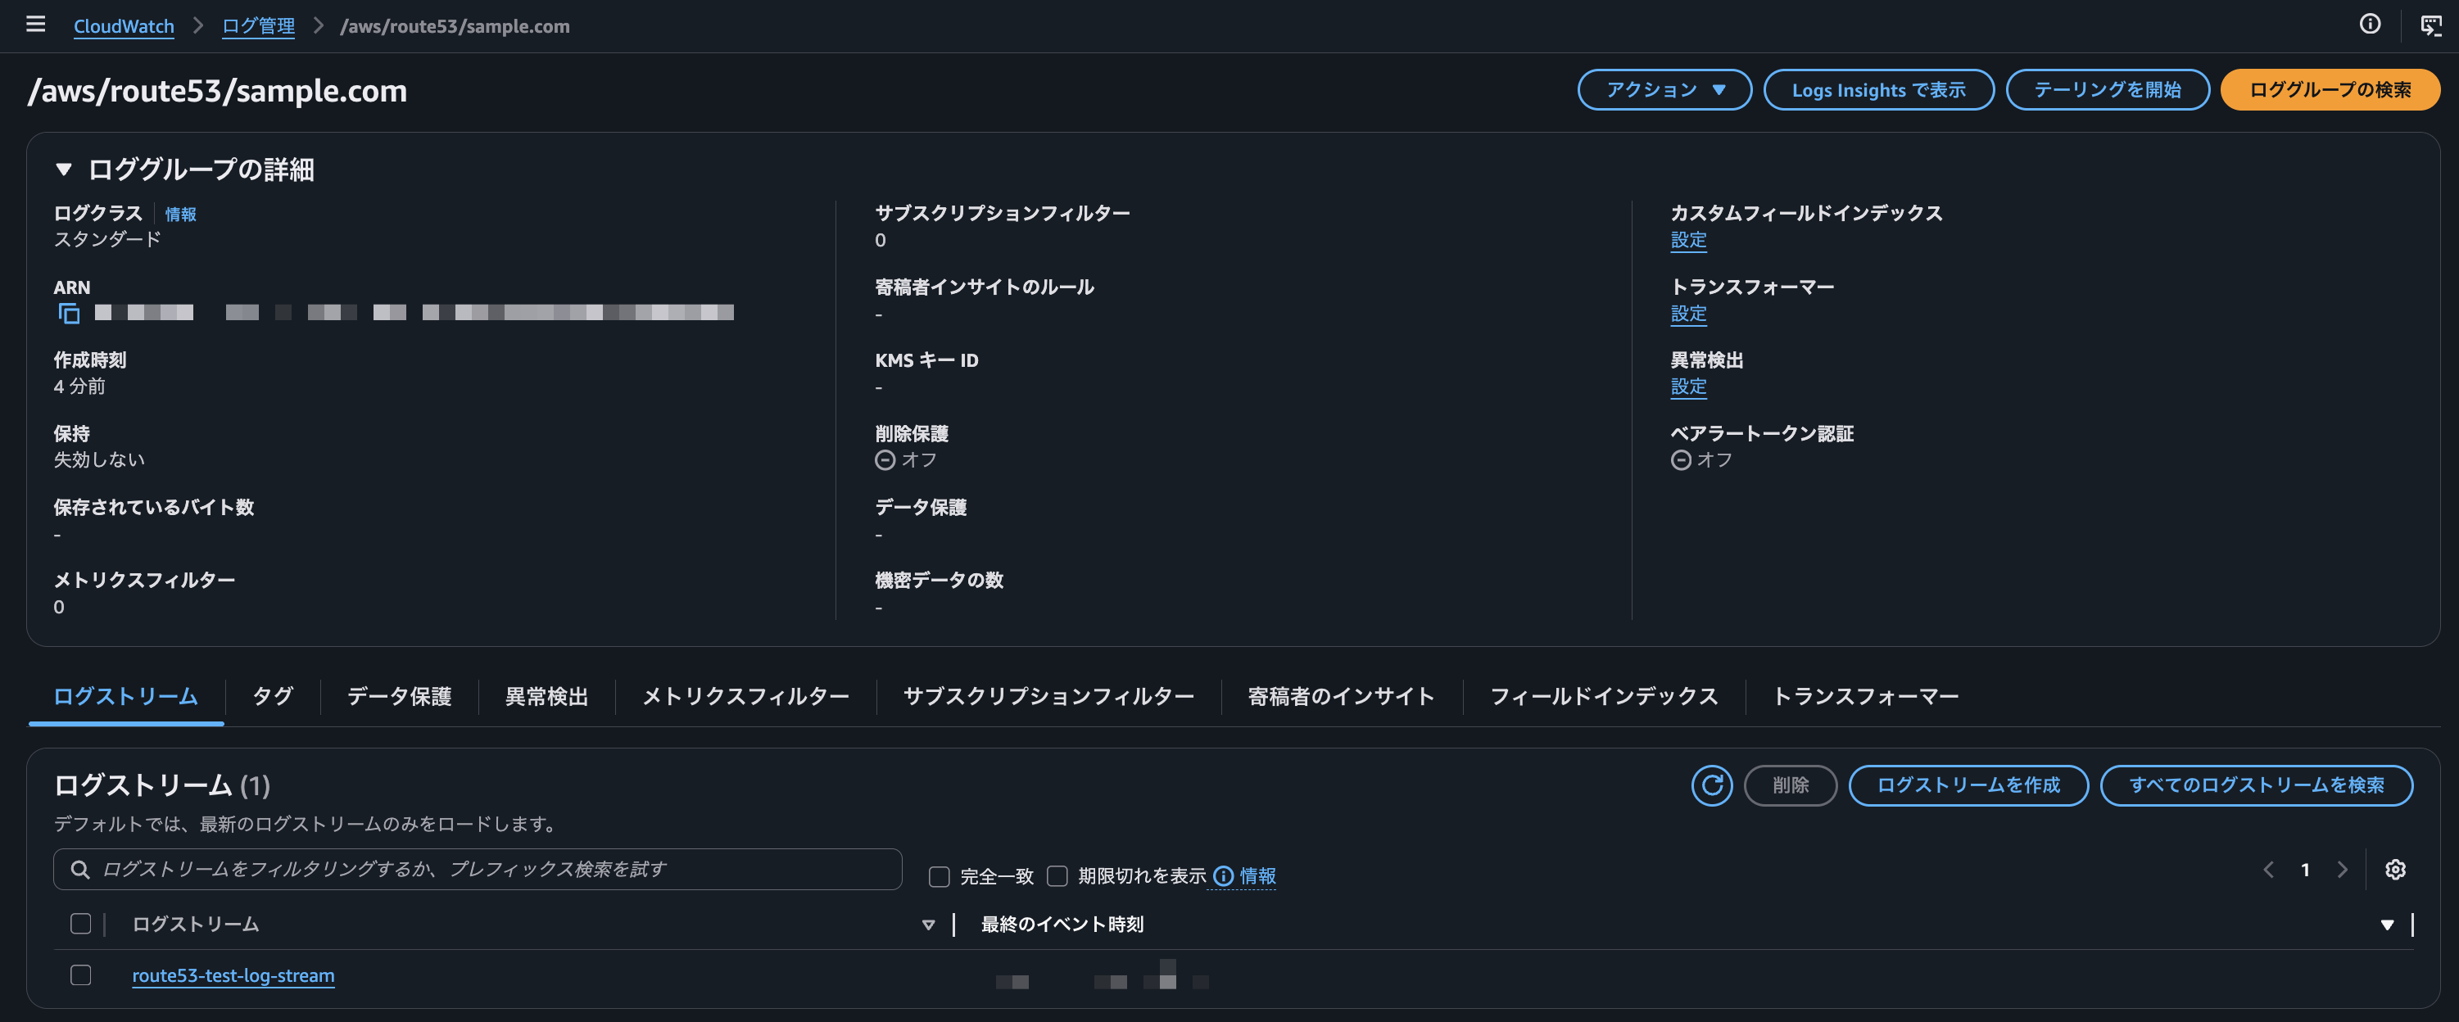Open the navigation hamburger menu
The width and height of the screenshot is (2459, 1022).
pyautogui.click(x=35, y=25)
